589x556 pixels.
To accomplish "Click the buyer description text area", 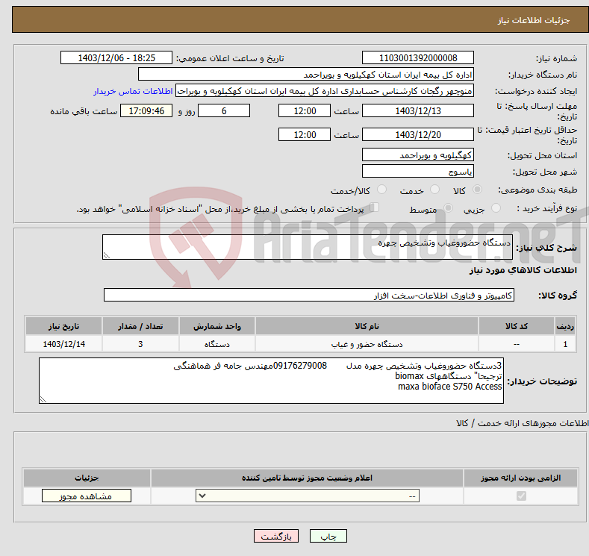I will coord(270,381).
